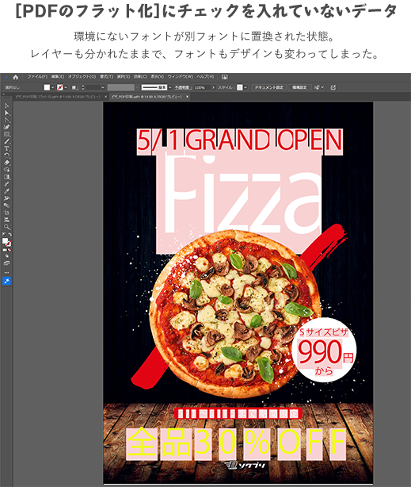Click the Change Screen Mode icon
Screen dimensions: 411x487
(x=6, y=263)
